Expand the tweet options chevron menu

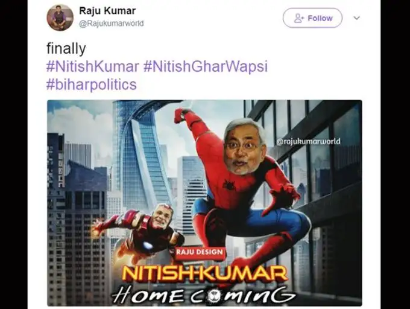pos(357,18)
